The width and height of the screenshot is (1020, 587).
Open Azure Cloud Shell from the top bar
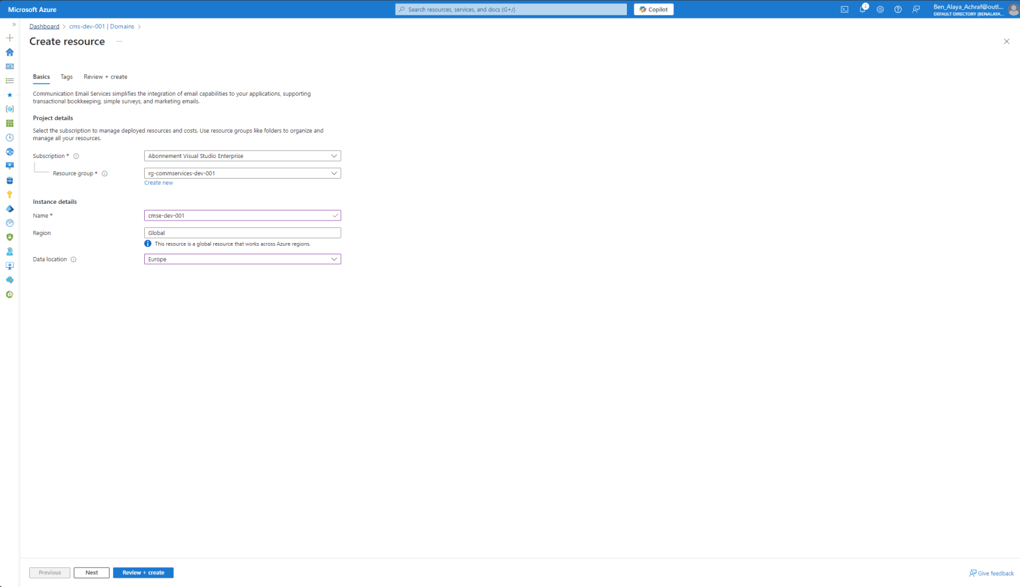click(844, 9)
